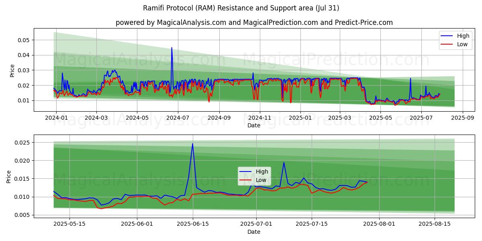Select the Low entry in the bottom chart legend
The height and width of the screenshot is (241, 482).
point(254,180)
